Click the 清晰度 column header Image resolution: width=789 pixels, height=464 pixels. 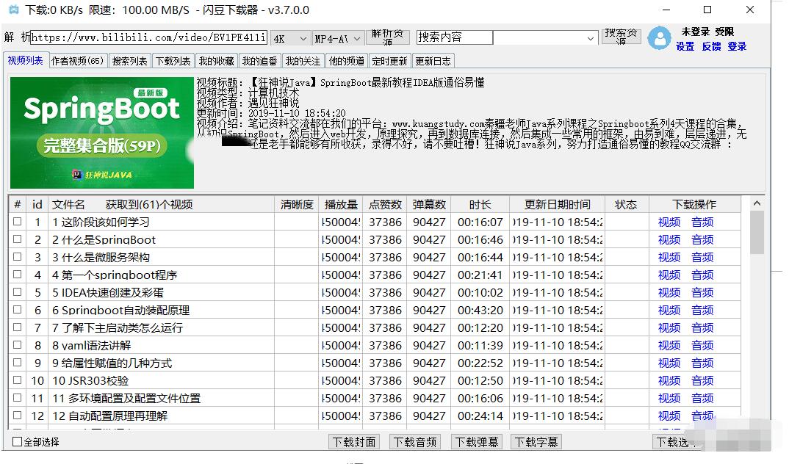[297, 205]
